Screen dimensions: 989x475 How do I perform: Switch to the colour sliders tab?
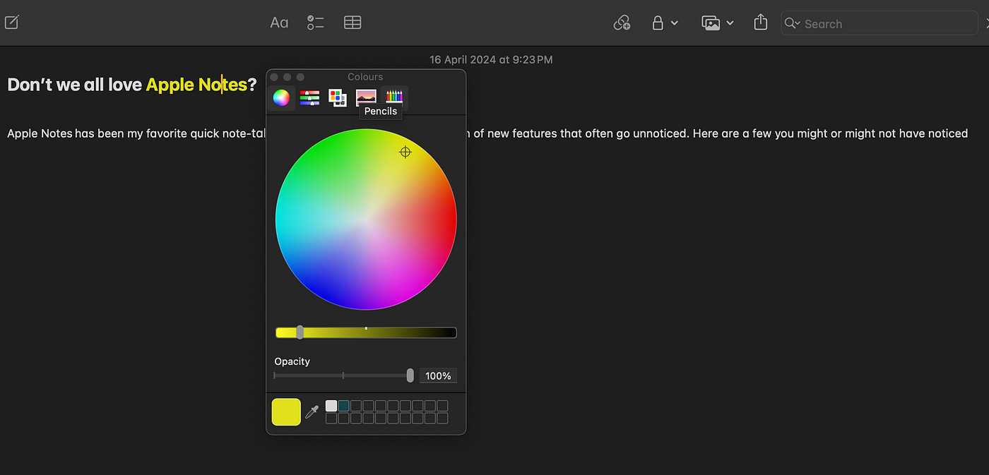tap(309, 98)
